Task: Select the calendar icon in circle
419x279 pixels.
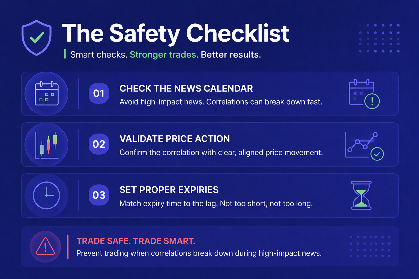Action: (x=46, y=94)
